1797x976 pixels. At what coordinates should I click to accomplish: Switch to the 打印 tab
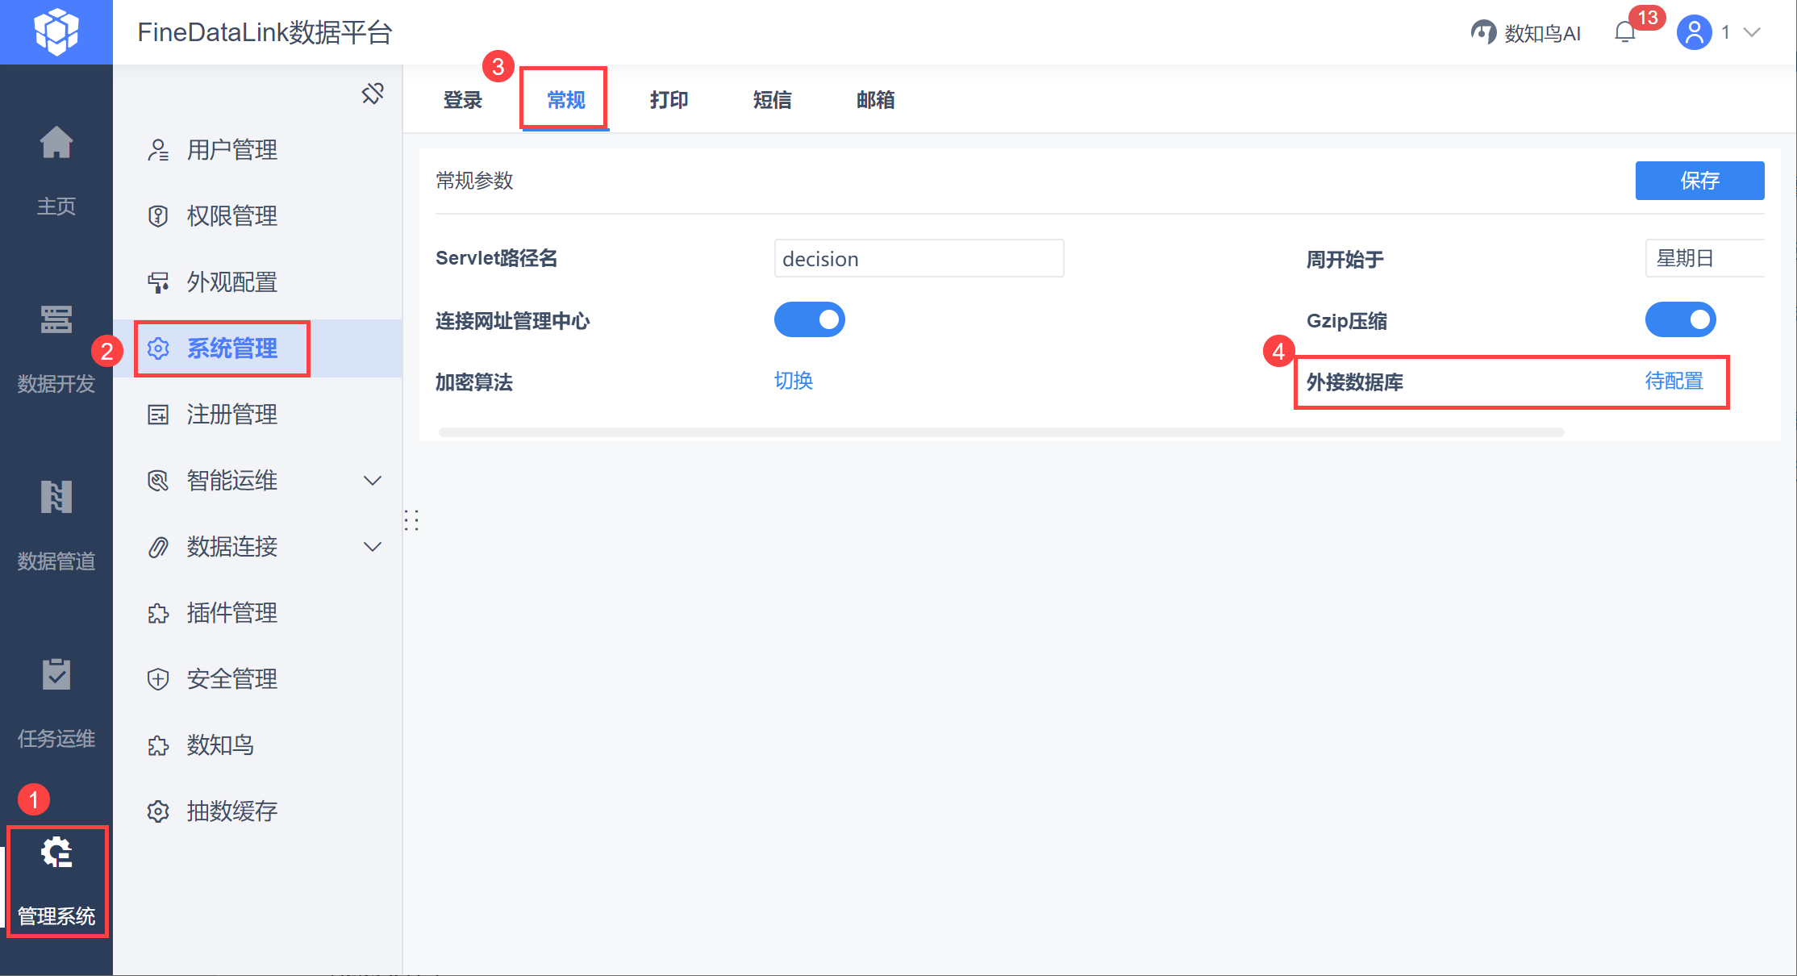[669, 100]
